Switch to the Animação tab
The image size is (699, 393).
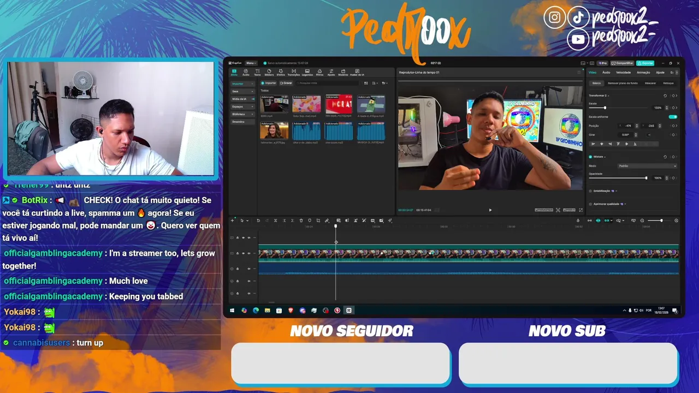(x=643, y=73)
